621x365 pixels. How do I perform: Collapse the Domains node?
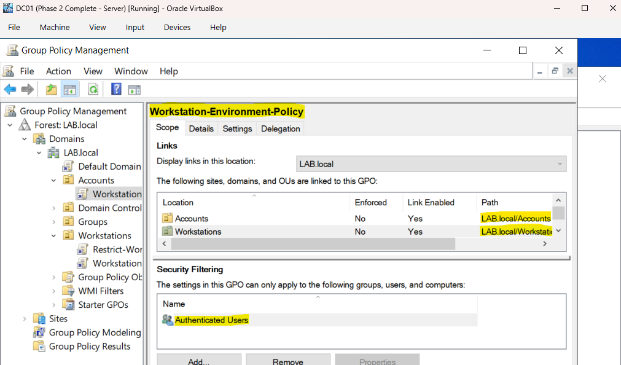click(25, 139)
